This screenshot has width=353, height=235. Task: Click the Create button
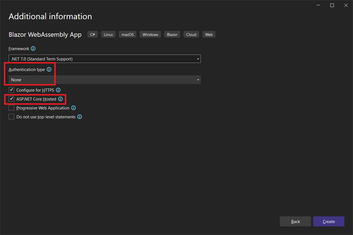(329, 221)
